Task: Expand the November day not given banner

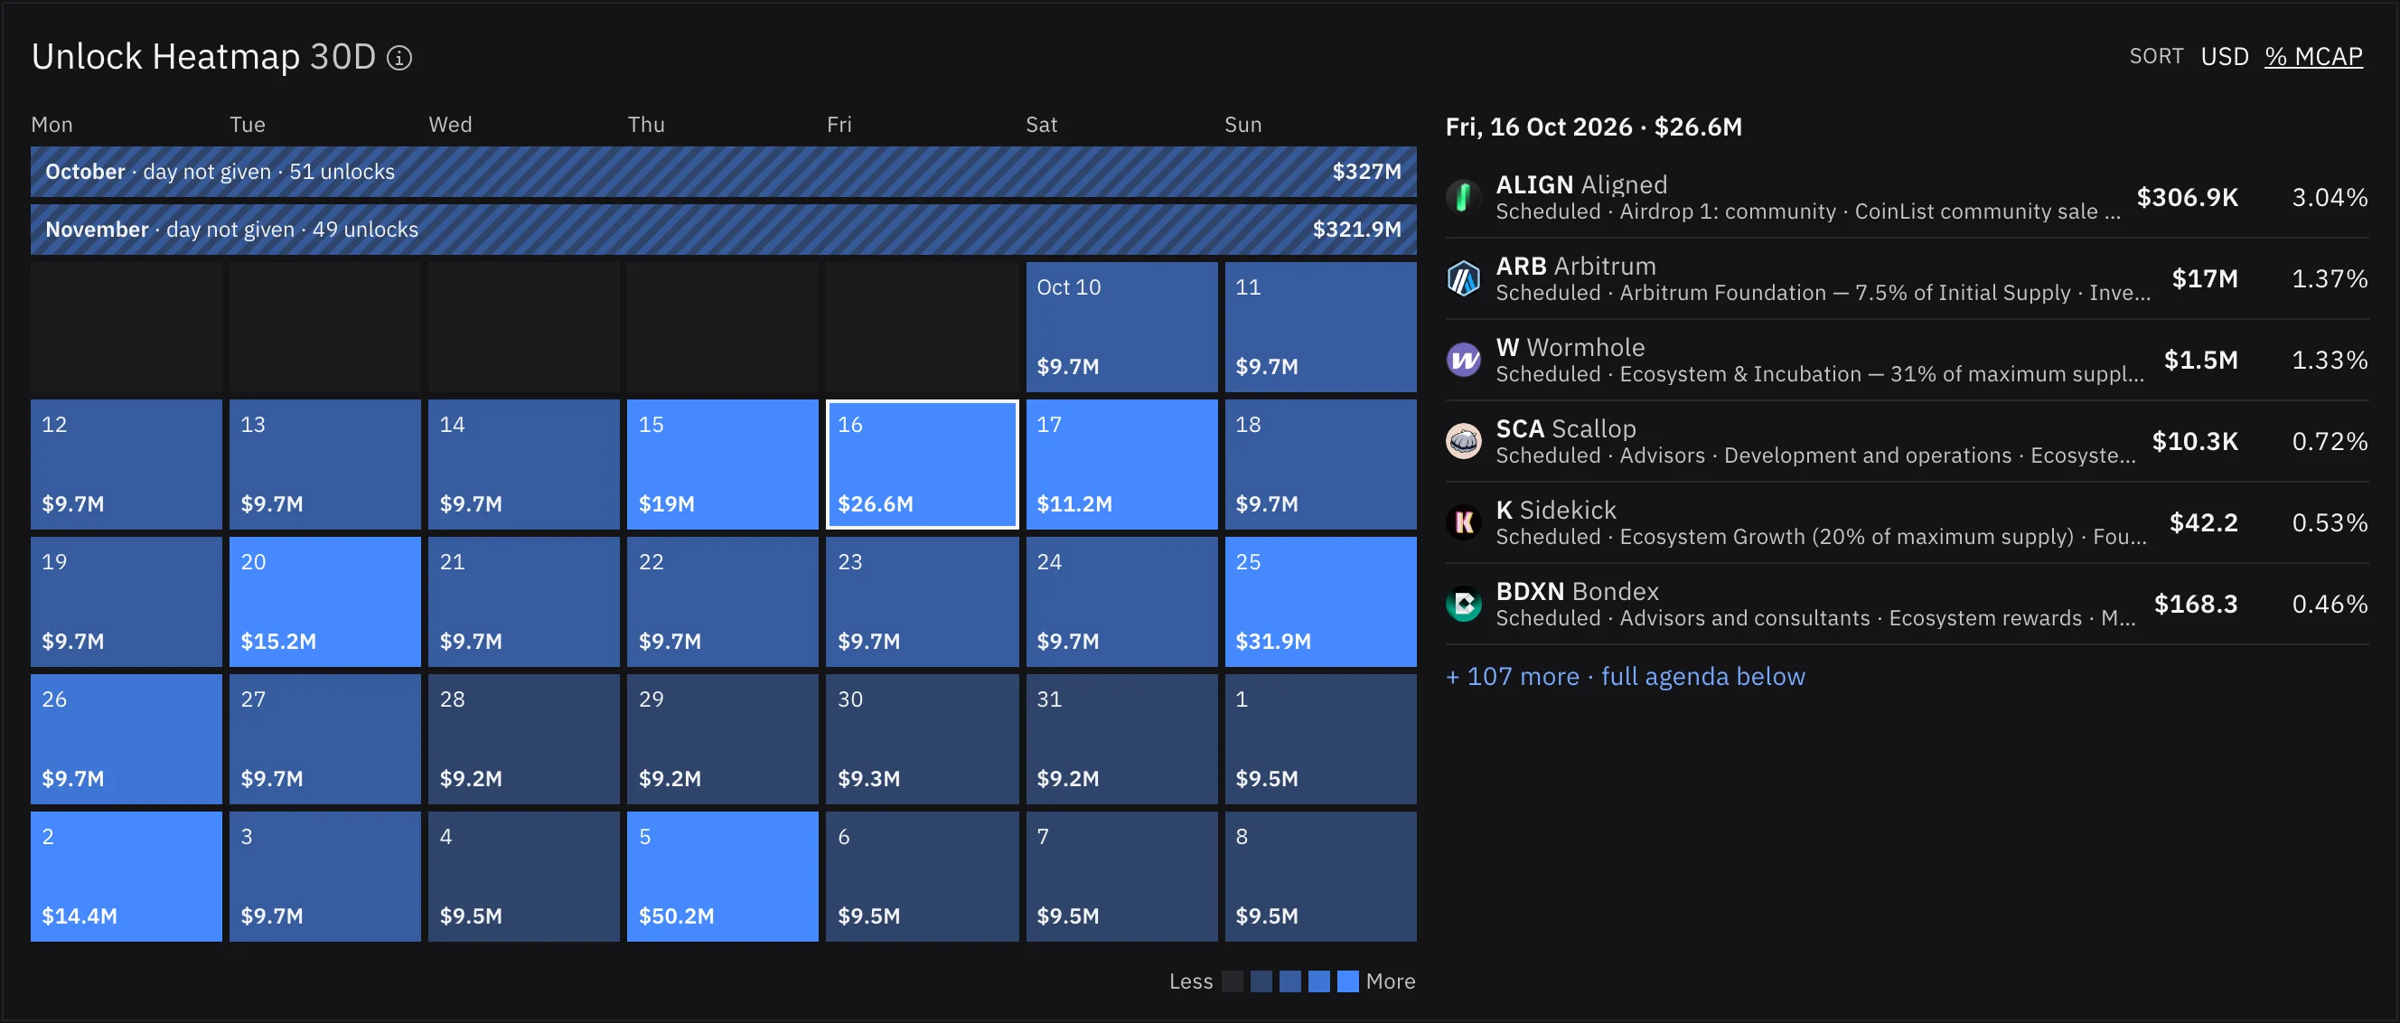Action: pyautogui.click(x=723, y=230)
